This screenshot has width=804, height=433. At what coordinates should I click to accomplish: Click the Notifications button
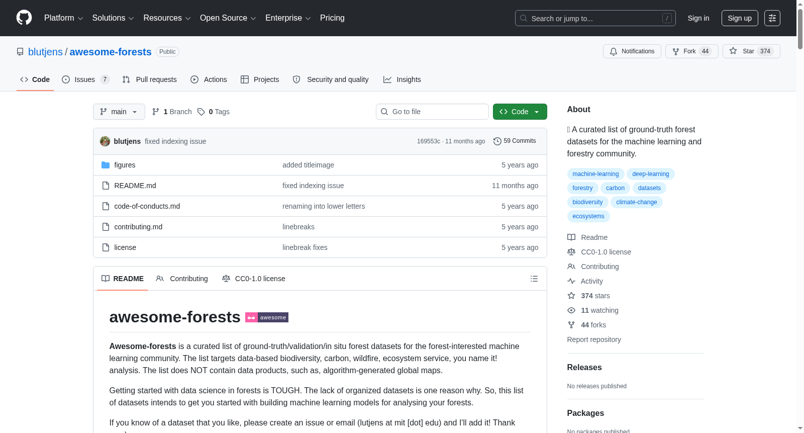pyautogui.click(x=632, y=51)
